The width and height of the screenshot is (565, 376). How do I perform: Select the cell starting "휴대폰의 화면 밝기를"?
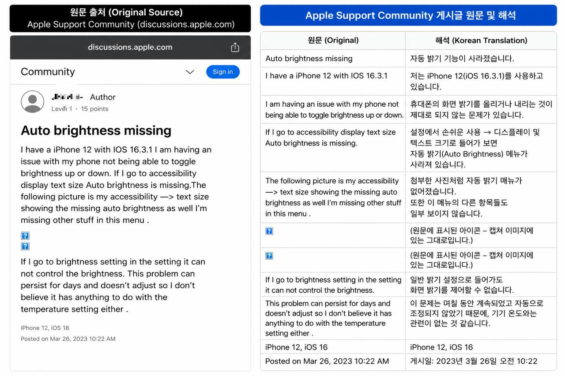click(x=481, y=109)
